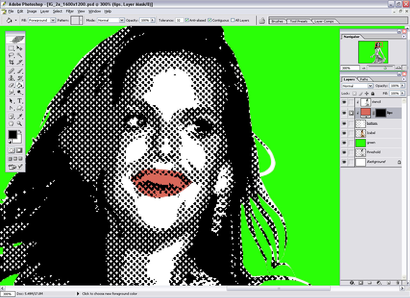
Task: Open the Filter menu
Action: (x=70, y=11)
